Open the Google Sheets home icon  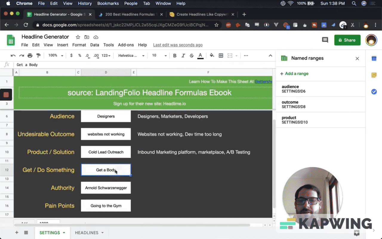(11, 40)
